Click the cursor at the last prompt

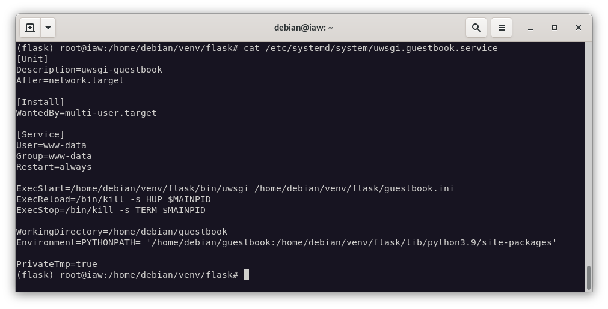point(246,275)
